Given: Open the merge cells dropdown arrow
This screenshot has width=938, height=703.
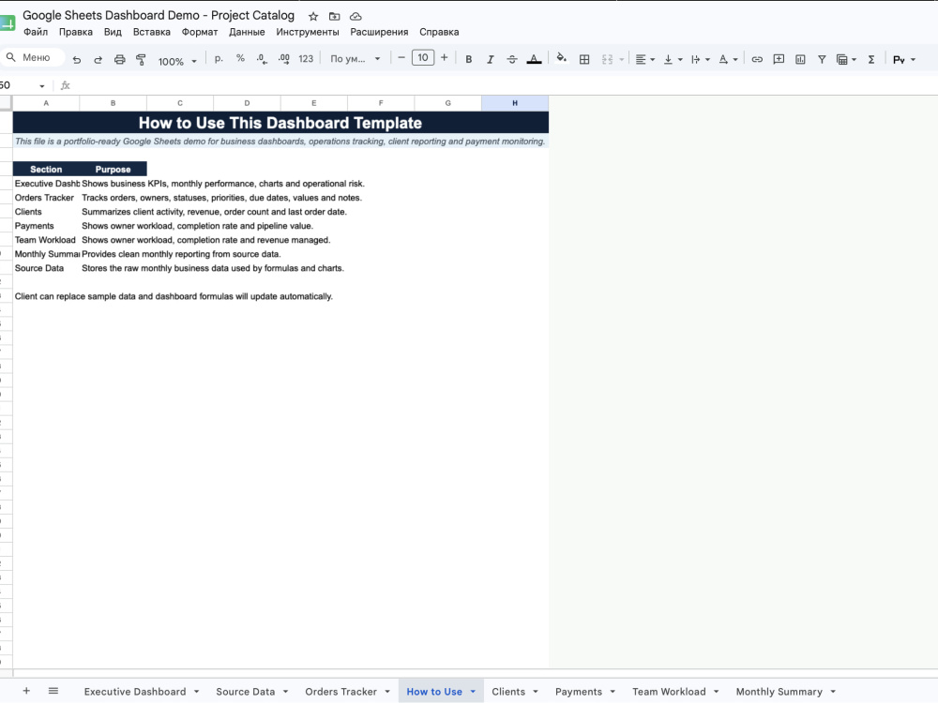Looking at the screenshot, I should click(x=622, y=60).
